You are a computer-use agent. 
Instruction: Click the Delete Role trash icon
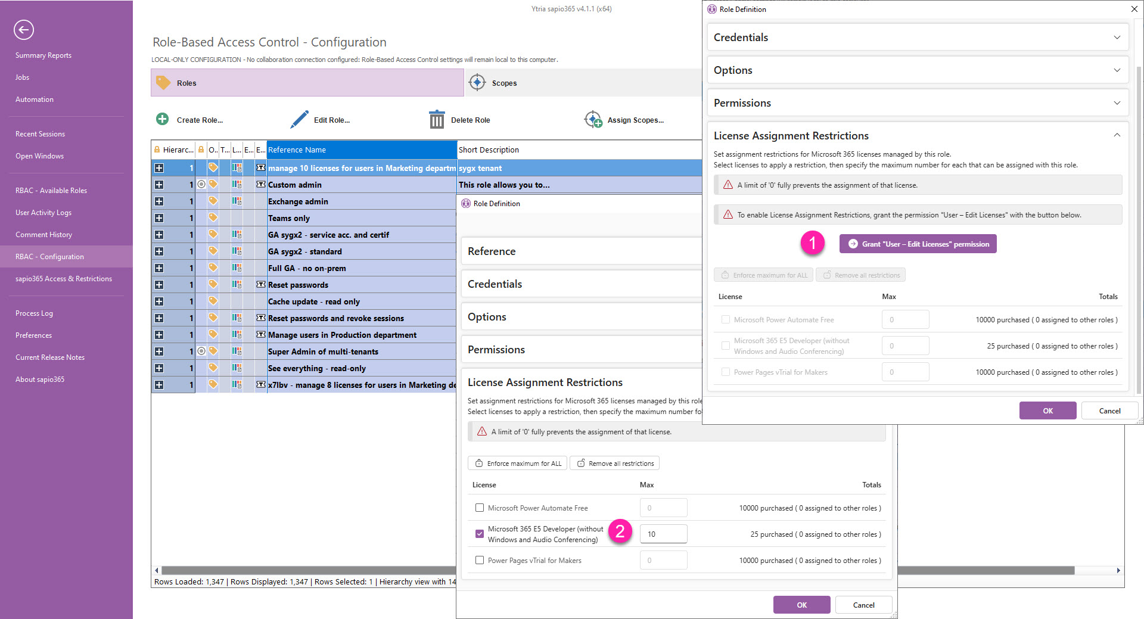pos(437,120)
